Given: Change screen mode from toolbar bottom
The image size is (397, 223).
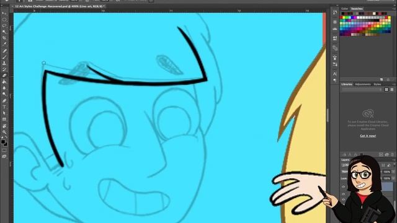Looking at the screenshot, I should 4,157.
